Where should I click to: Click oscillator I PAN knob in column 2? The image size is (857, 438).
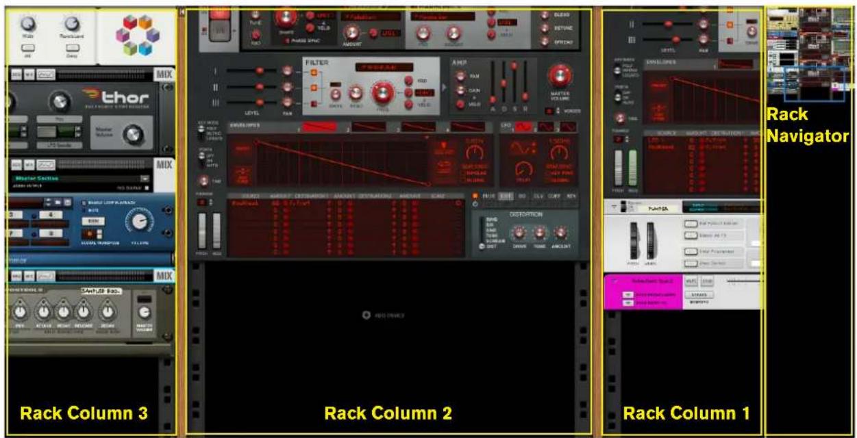286,71
